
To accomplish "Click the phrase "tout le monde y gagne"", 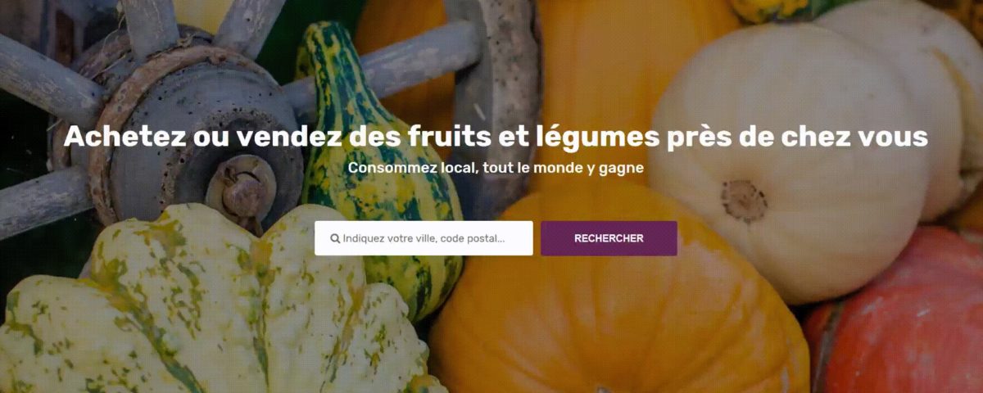I will tap(554, 168).
